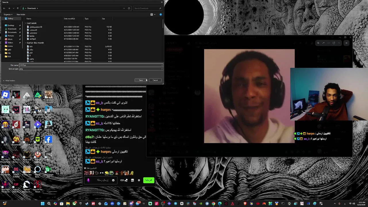Select Desktop in the navigation pane
Screen dimensions: 368x207
(11, 25)
